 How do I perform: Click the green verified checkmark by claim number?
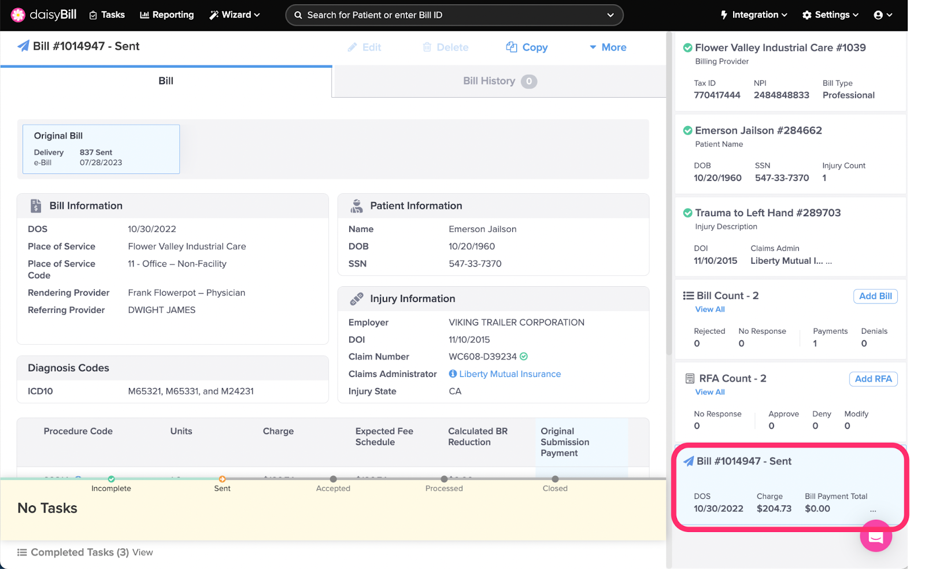(x=524, y=357)
